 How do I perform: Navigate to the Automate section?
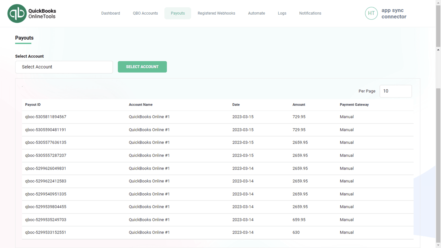pyautogui.click(x=256, y=13)
